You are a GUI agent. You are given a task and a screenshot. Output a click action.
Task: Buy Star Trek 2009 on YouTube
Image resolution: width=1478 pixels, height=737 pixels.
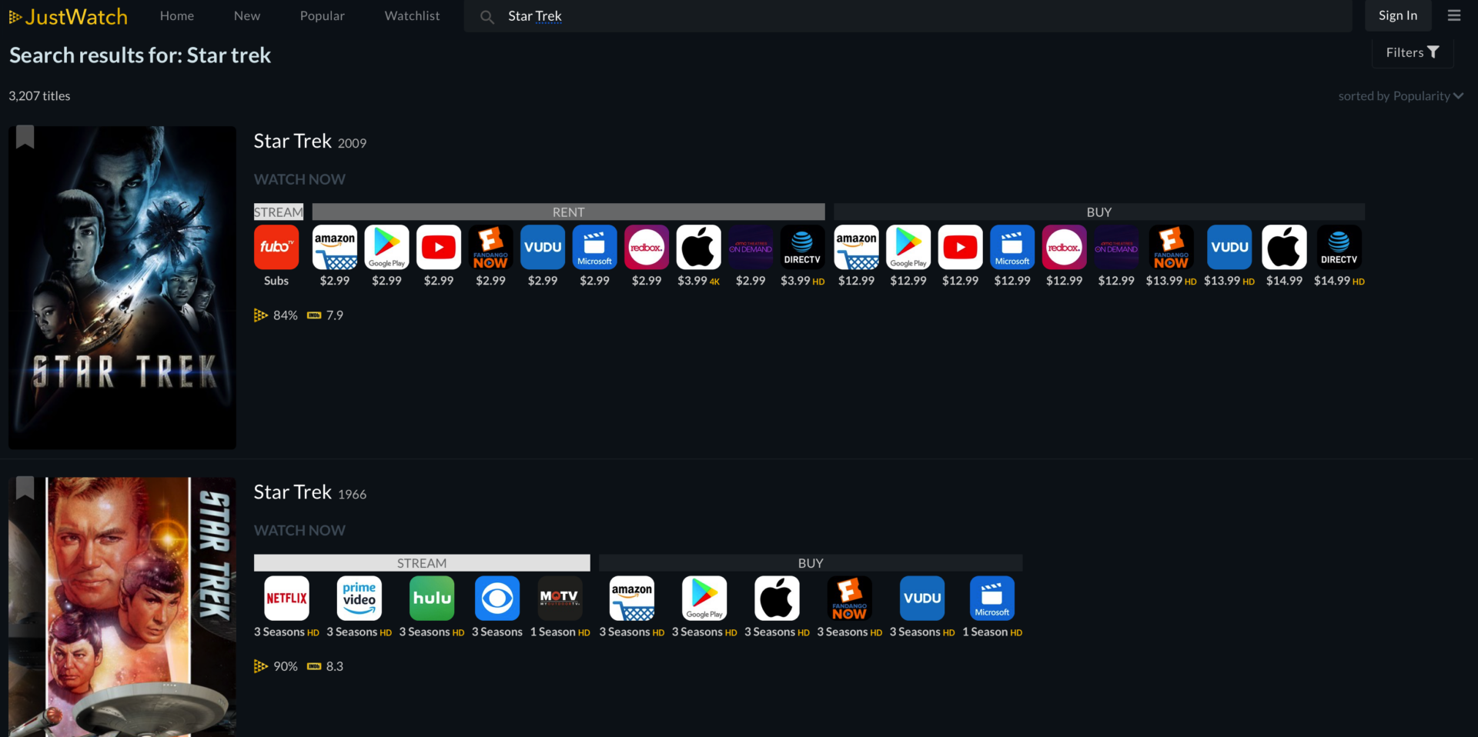tap(961, 247)
